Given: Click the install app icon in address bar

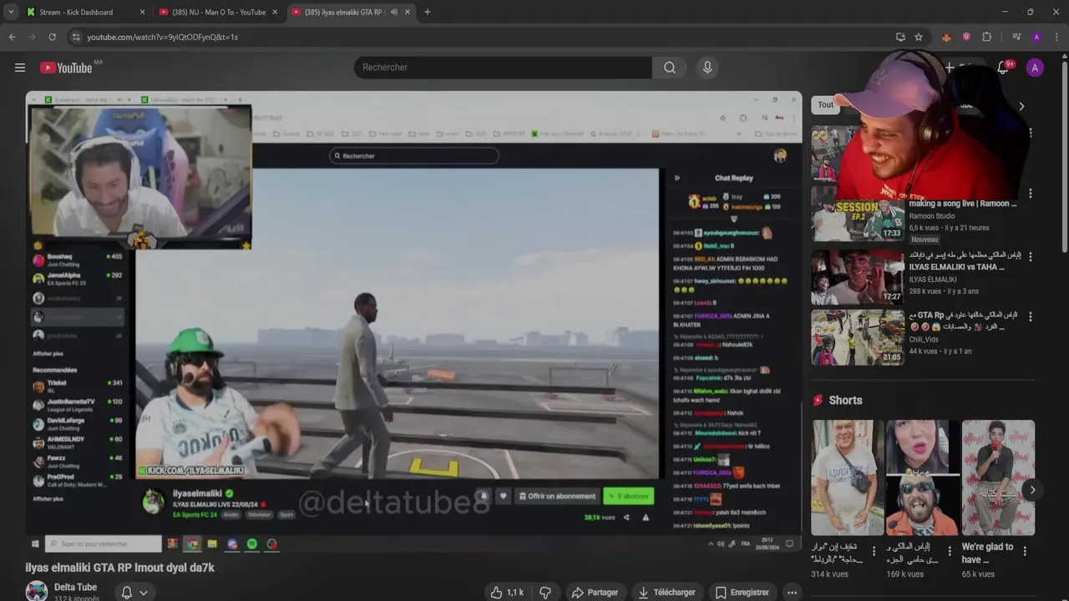Looking at the screenshot, I should (900, 37).
